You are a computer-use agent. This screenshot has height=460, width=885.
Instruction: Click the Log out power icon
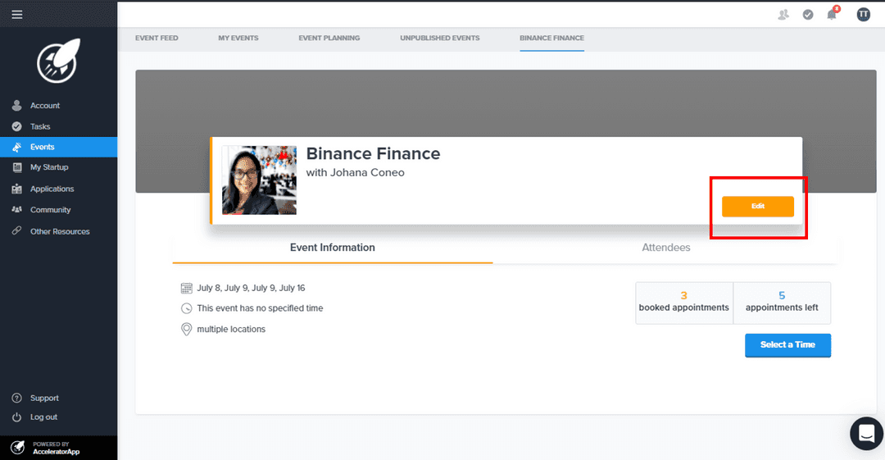click(16, 417)
